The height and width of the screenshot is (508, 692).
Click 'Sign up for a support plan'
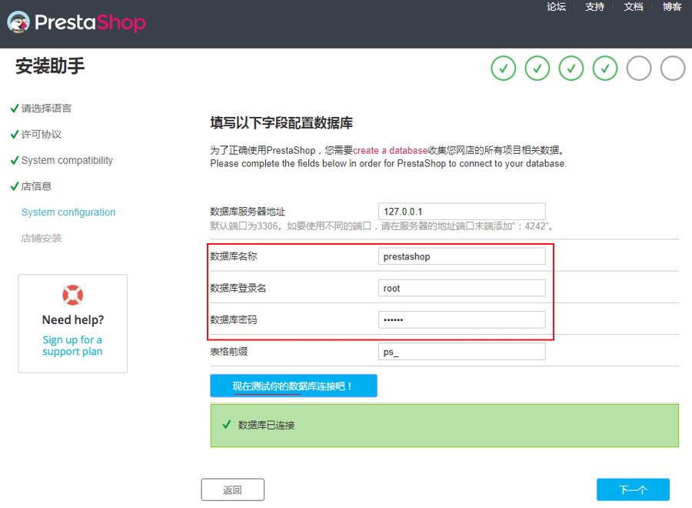click(x=72, y=346)
